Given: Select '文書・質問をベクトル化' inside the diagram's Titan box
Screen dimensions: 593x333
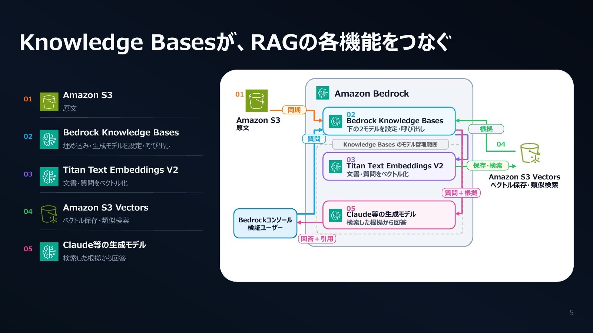Looking at the screenshot, I should (x=378, y=174).
